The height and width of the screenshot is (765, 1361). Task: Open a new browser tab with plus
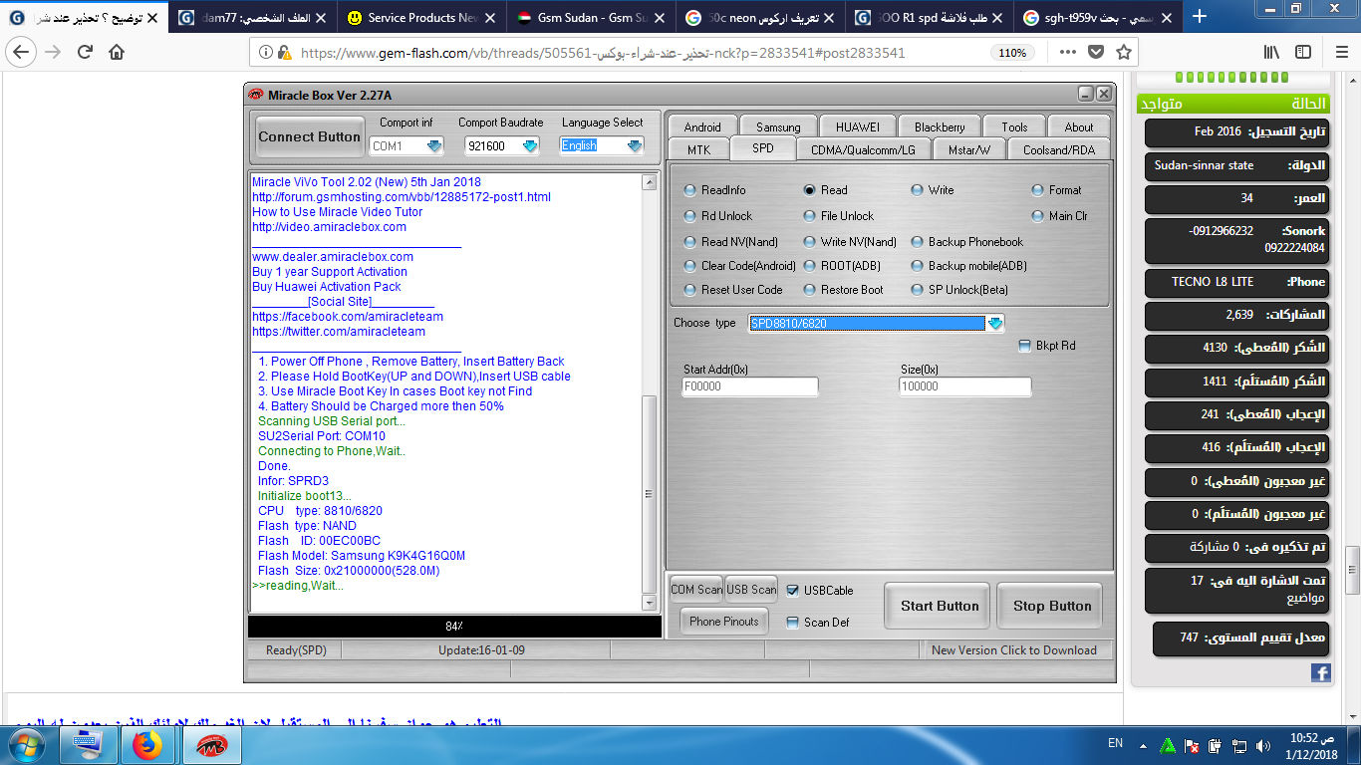point(1200,17)
